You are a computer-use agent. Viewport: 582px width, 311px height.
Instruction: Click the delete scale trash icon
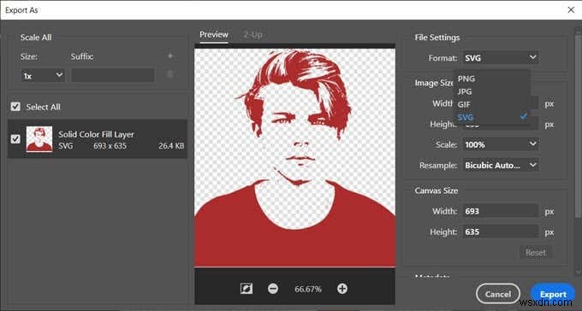pos(170,75)
